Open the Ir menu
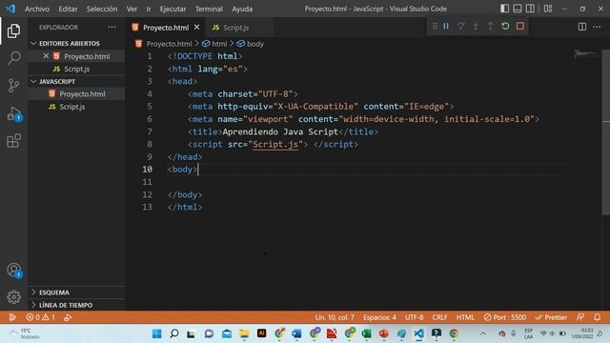This screenshot has height=343, width=610. tap(149, 9)
